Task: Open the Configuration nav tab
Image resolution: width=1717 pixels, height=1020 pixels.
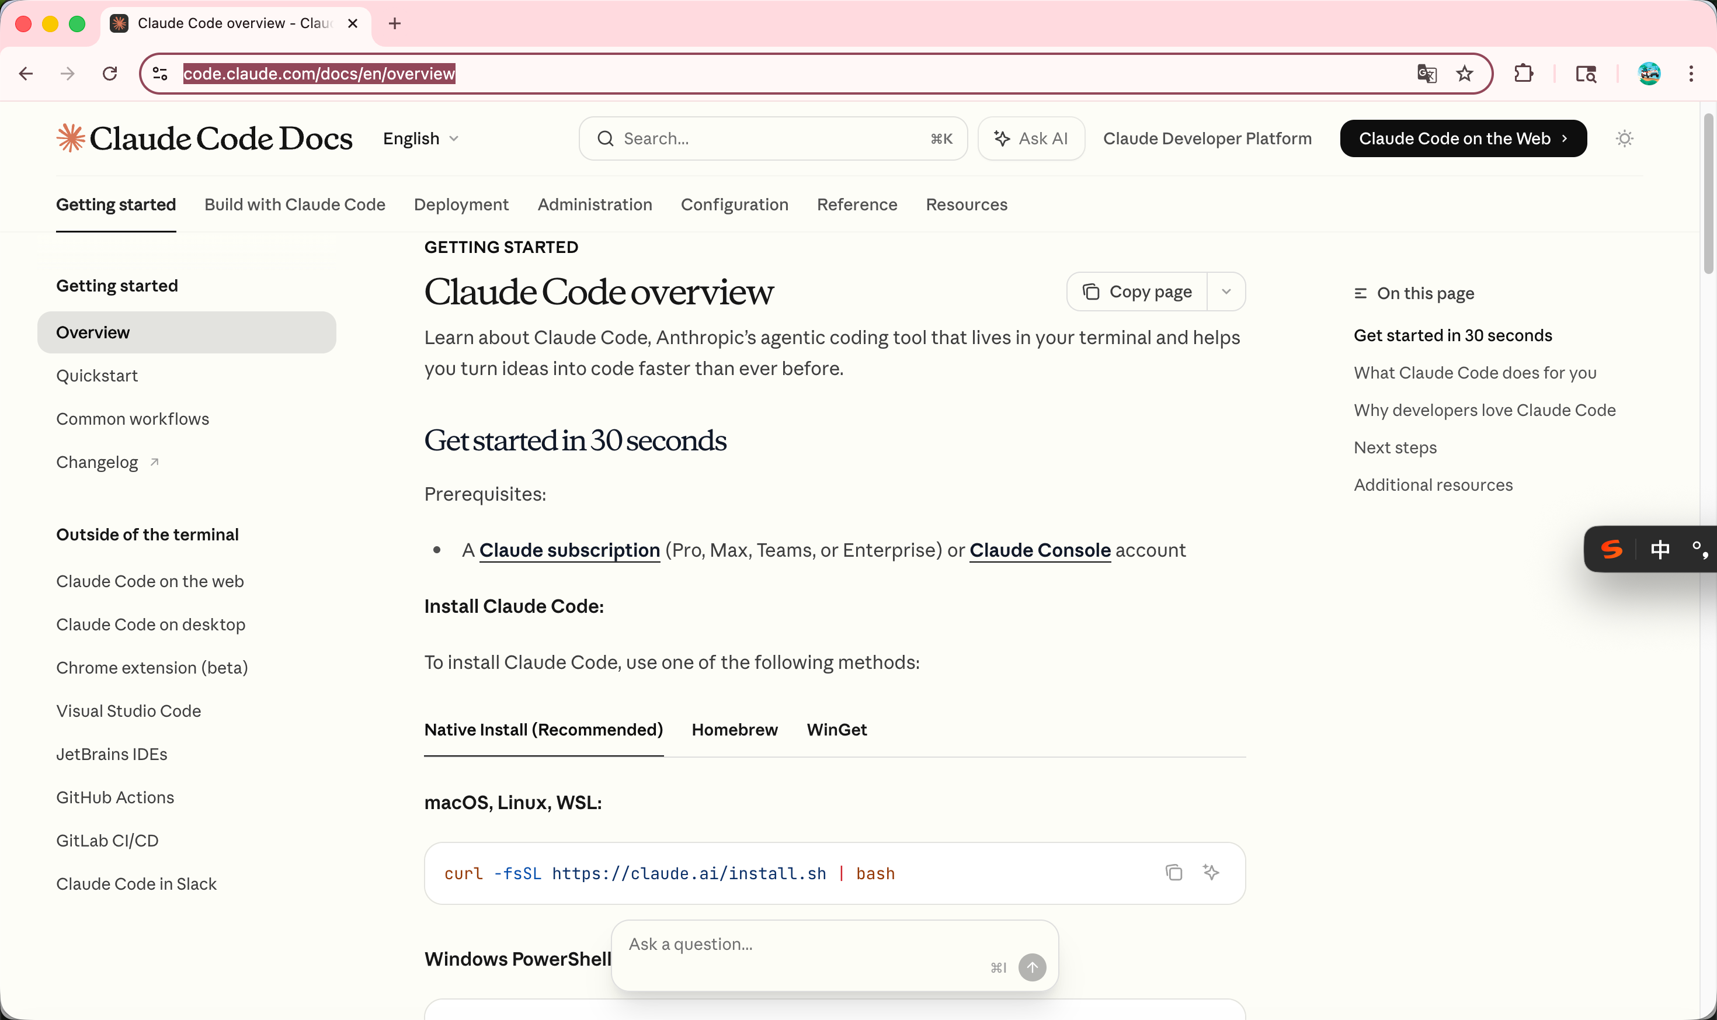Action: 734,205
